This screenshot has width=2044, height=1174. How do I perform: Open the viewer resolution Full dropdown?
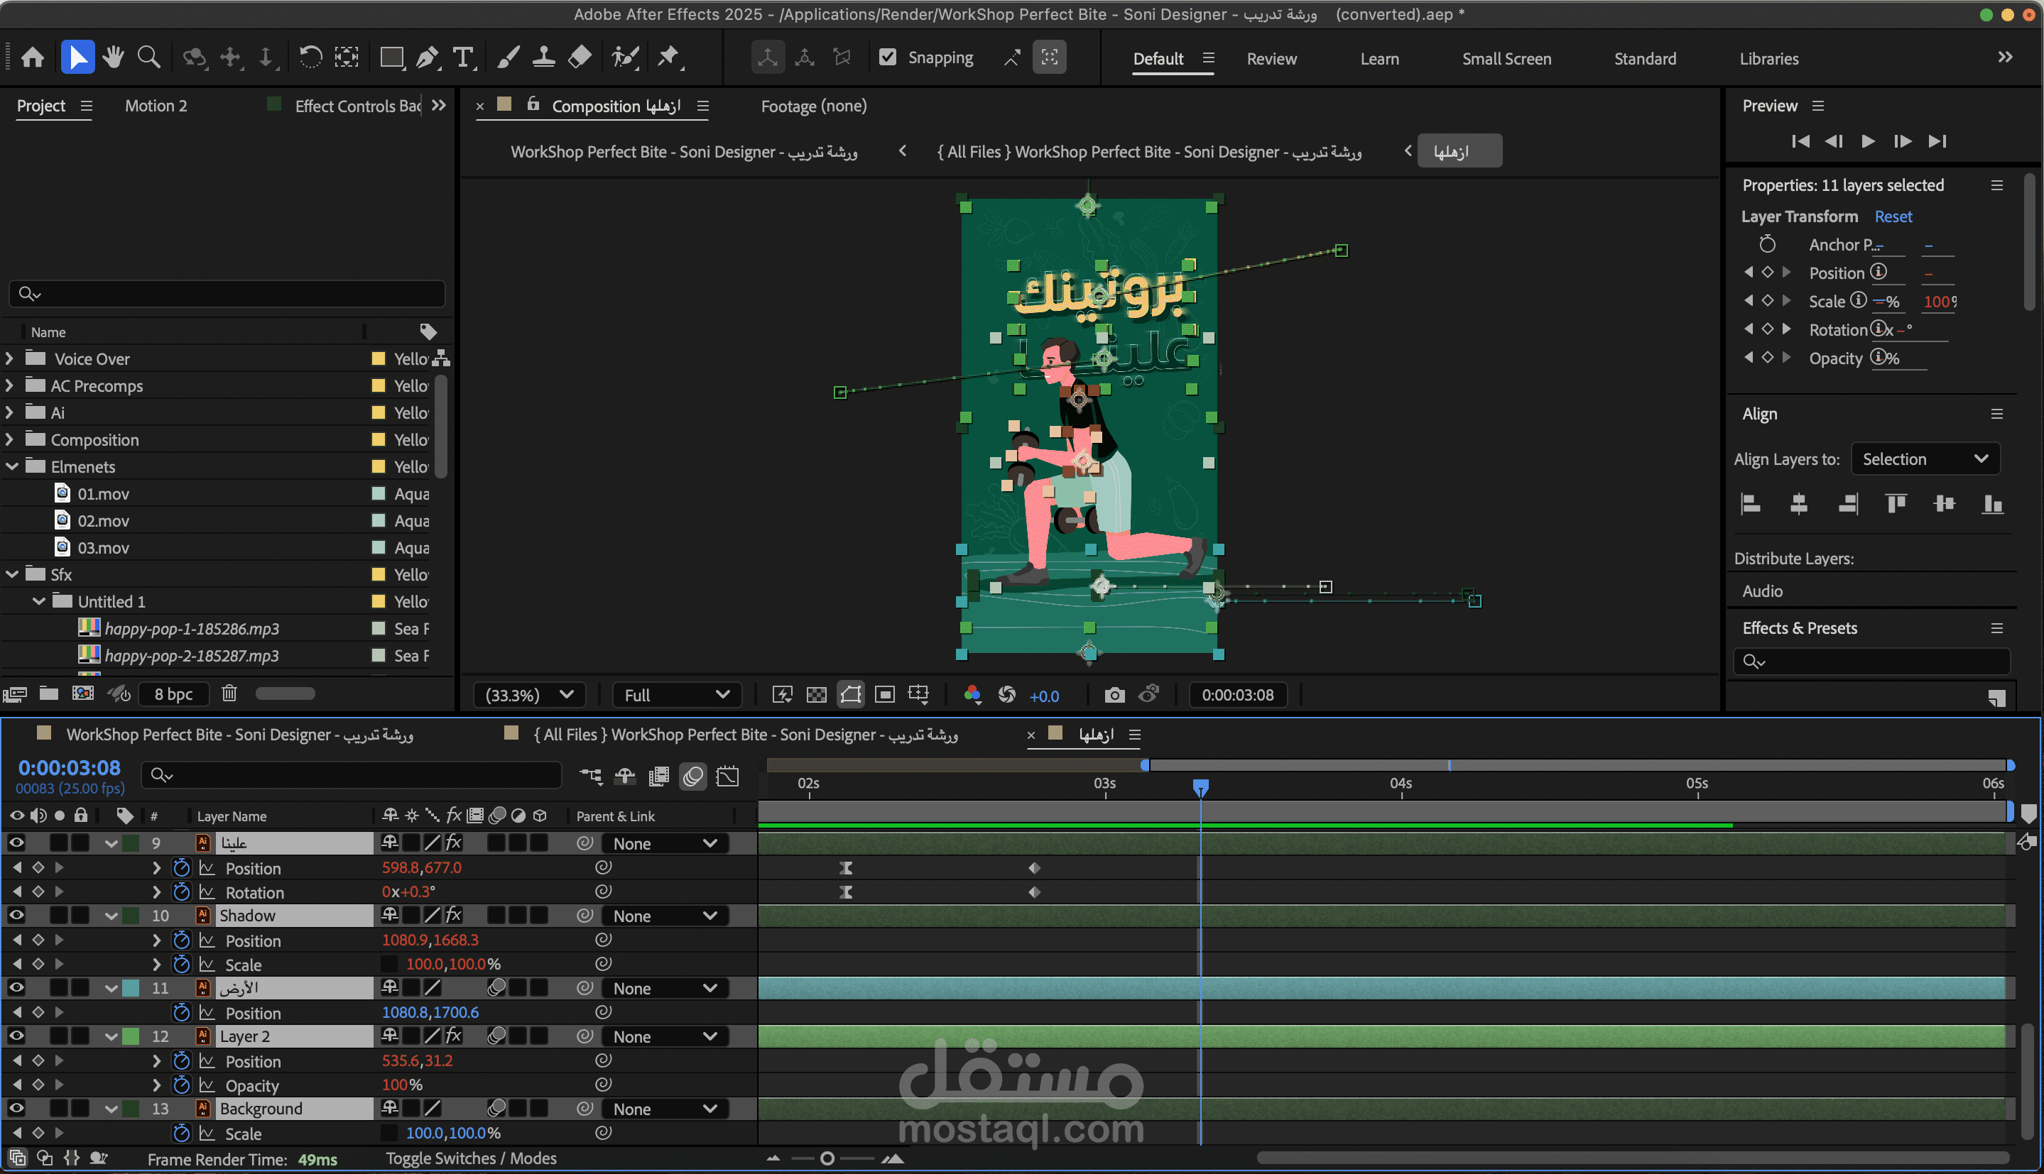[x=676, y=695]
